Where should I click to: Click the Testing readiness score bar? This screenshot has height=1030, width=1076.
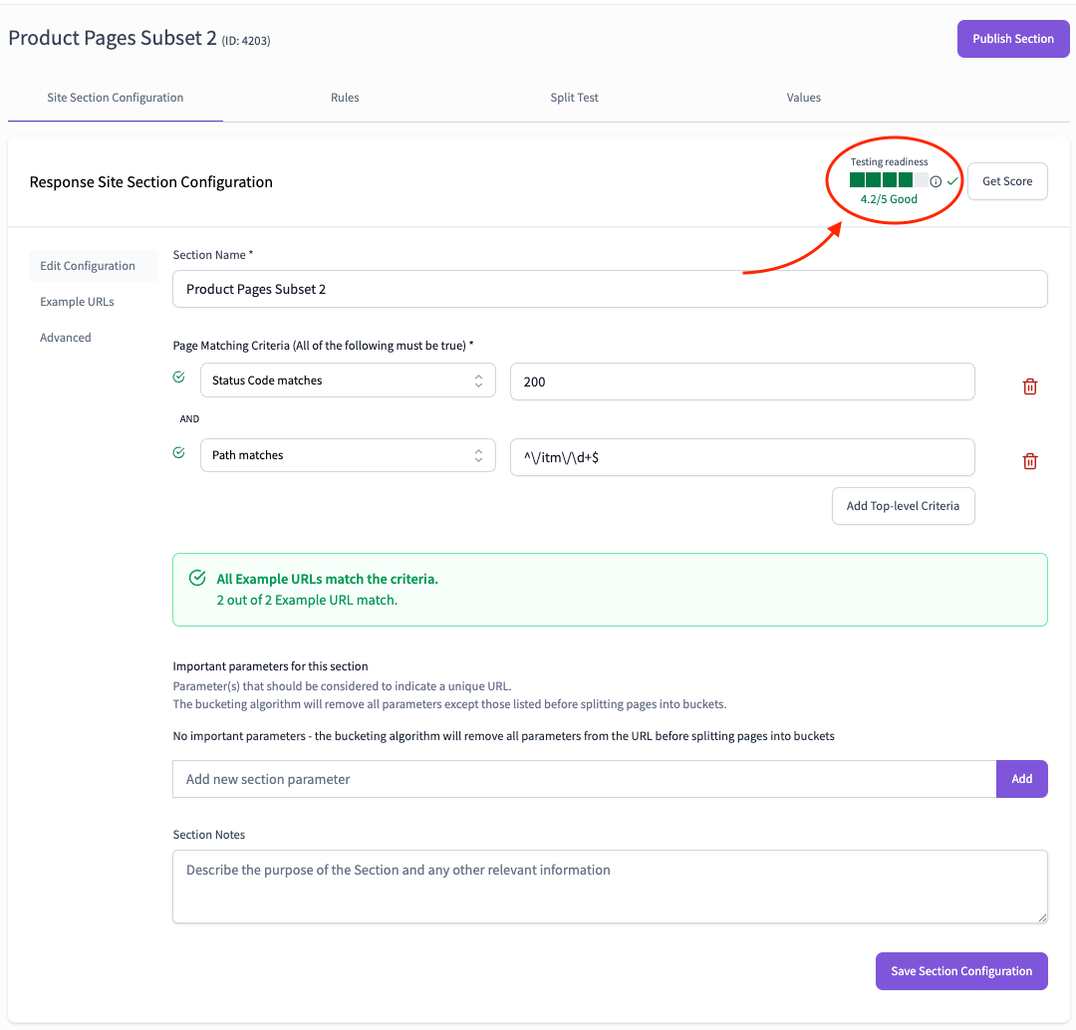pyautogui.click(x=889, y=180)
